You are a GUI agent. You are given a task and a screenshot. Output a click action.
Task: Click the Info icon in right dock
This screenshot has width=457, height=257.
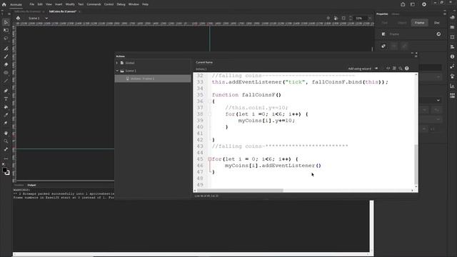pyautogui.click(x=452, y=56)
